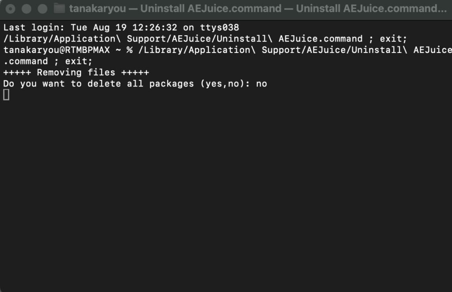Image resolution: width=452 pixels, height=292 pixels.
Task: Click "AEJuice.command" on the second line
Action: click(320, 38)
